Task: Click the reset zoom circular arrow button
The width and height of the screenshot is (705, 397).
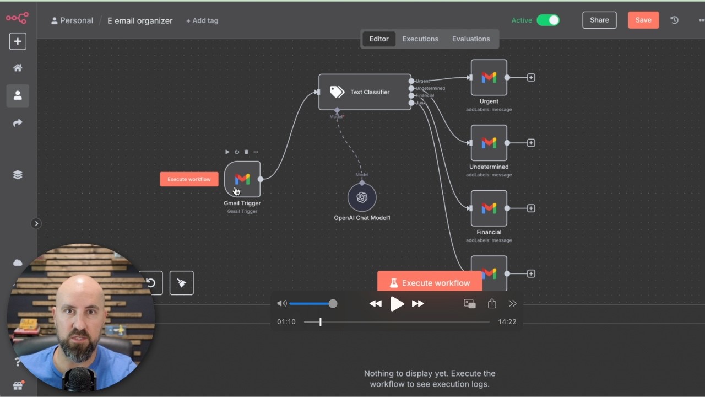Action: 150,283
